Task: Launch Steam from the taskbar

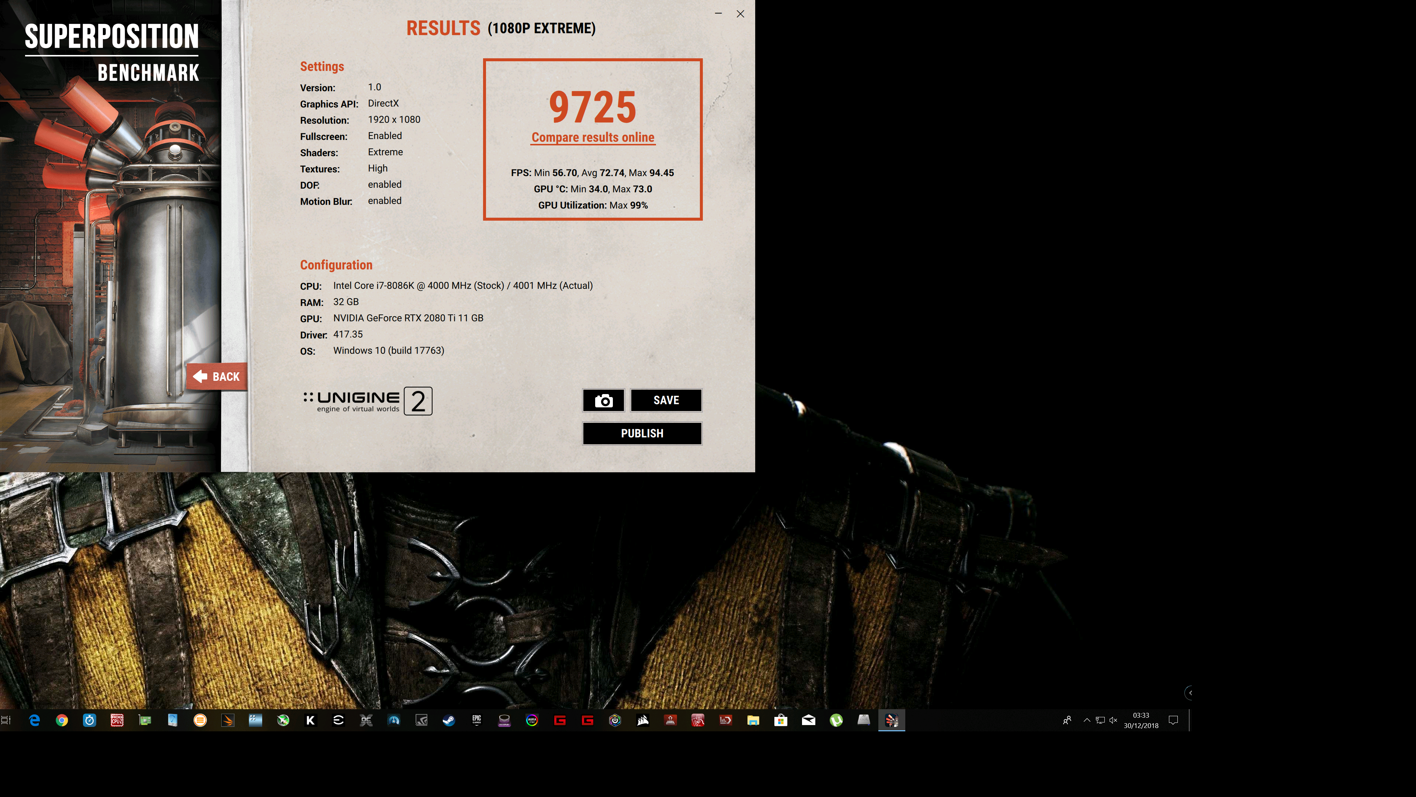Action: 448,721
